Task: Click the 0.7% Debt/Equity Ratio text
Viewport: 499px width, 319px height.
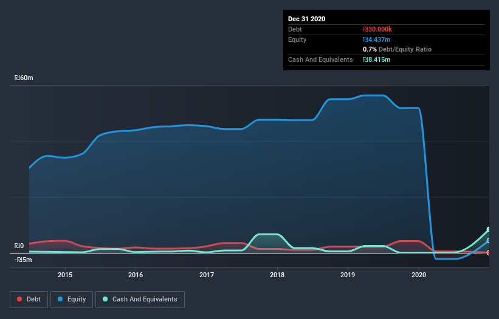Action: (x=397, y=49)
